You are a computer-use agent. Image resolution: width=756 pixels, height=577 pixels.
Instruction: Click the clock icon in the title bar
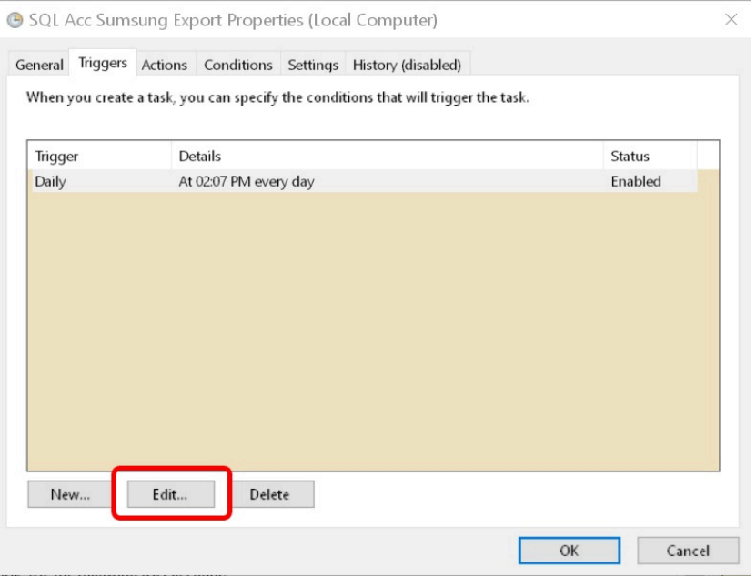(17, 20)
